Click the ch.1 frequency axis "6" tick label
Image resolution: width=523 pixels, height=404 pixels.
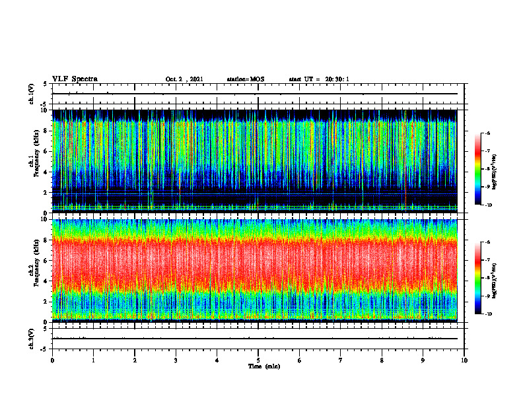click(46, 151)
